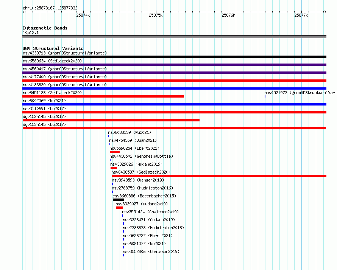Click the nsv6081377 (Wu2021) label

[x=144, y=244]
